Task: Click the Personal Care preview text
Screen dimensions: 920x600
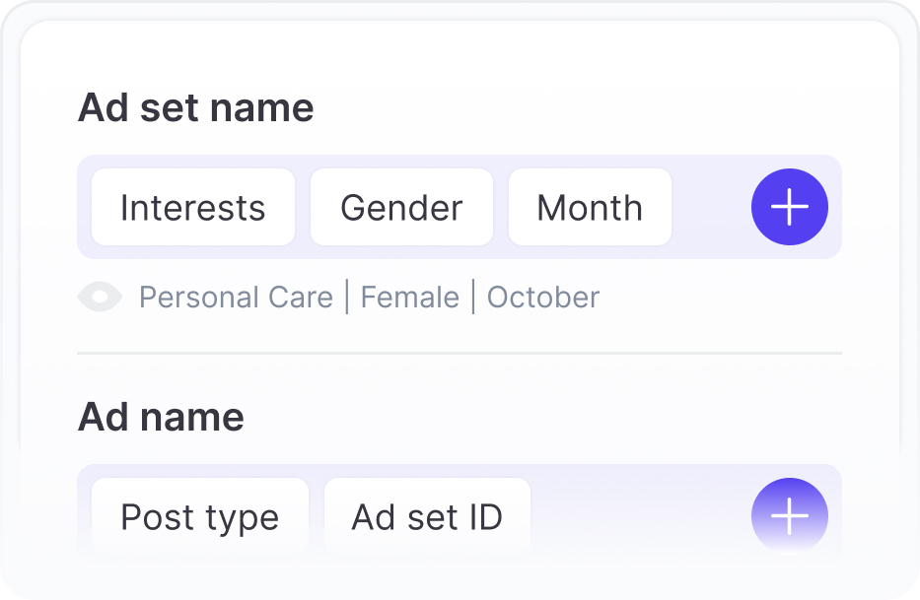Action: click(x=237, y=297)
